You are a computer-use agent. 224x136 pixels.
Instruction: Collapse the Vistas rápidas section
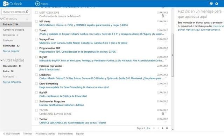(1, 60)
